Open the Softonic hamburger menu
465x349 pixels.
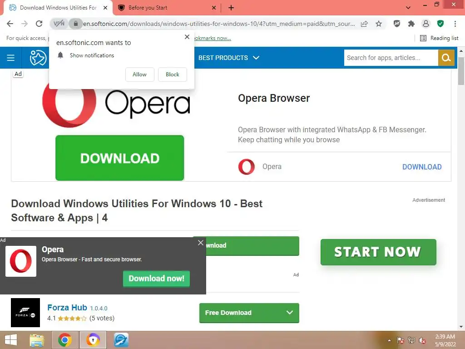point(11,58)
